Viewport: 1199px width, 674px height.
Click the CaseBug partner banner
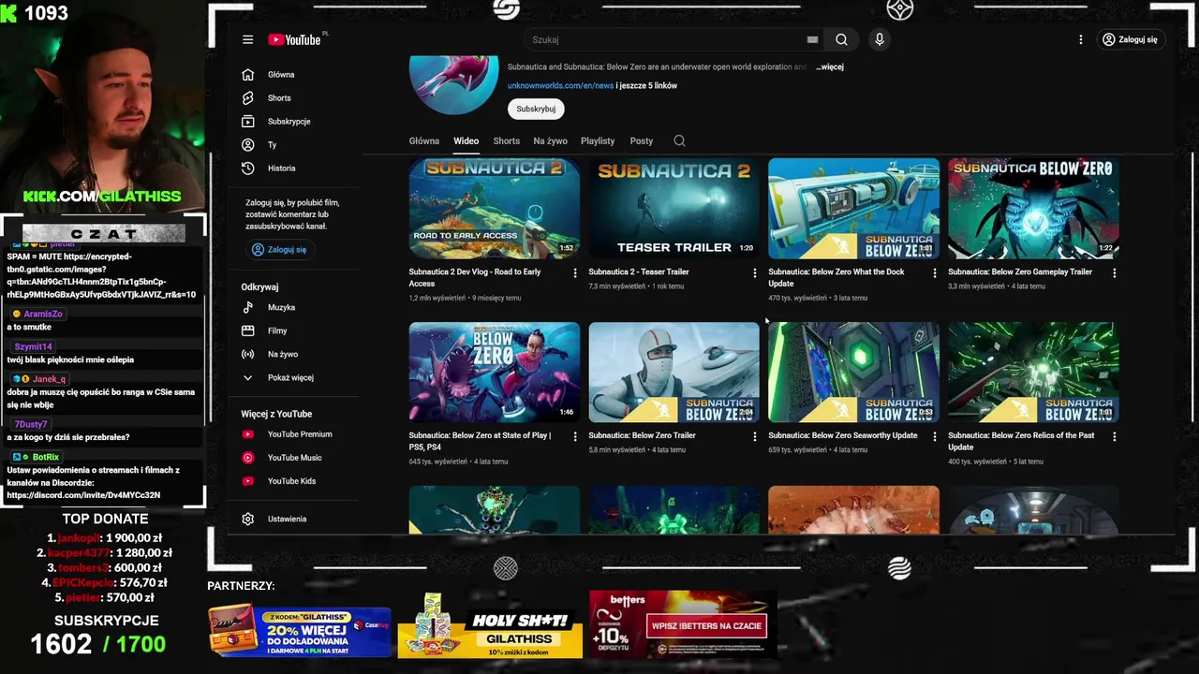300,629
